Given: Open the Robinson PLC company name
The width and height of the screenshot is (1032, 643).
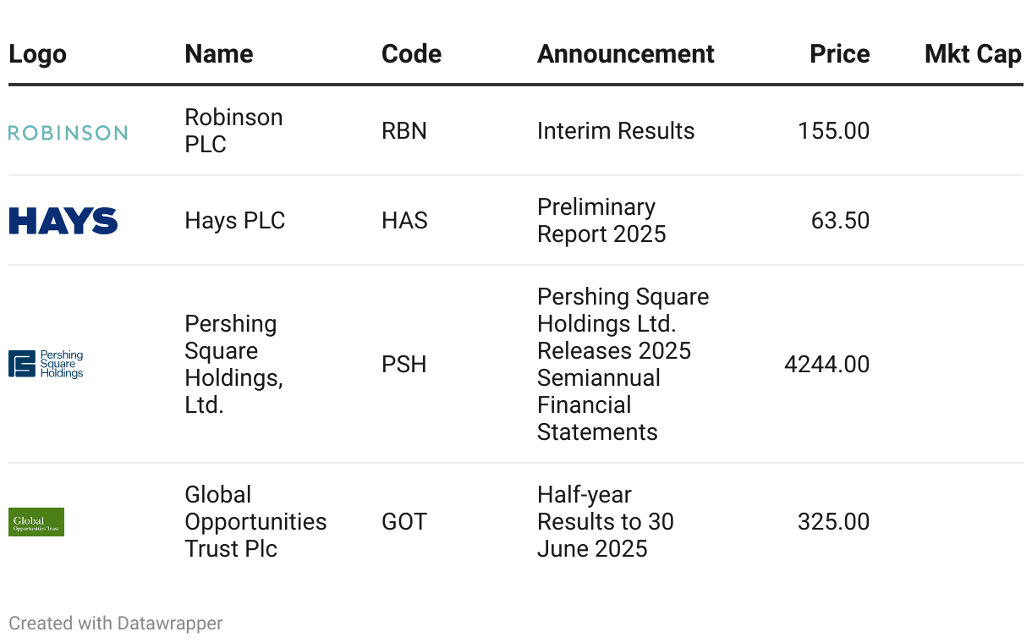Looking at the screenshot, I should point(233,131).
